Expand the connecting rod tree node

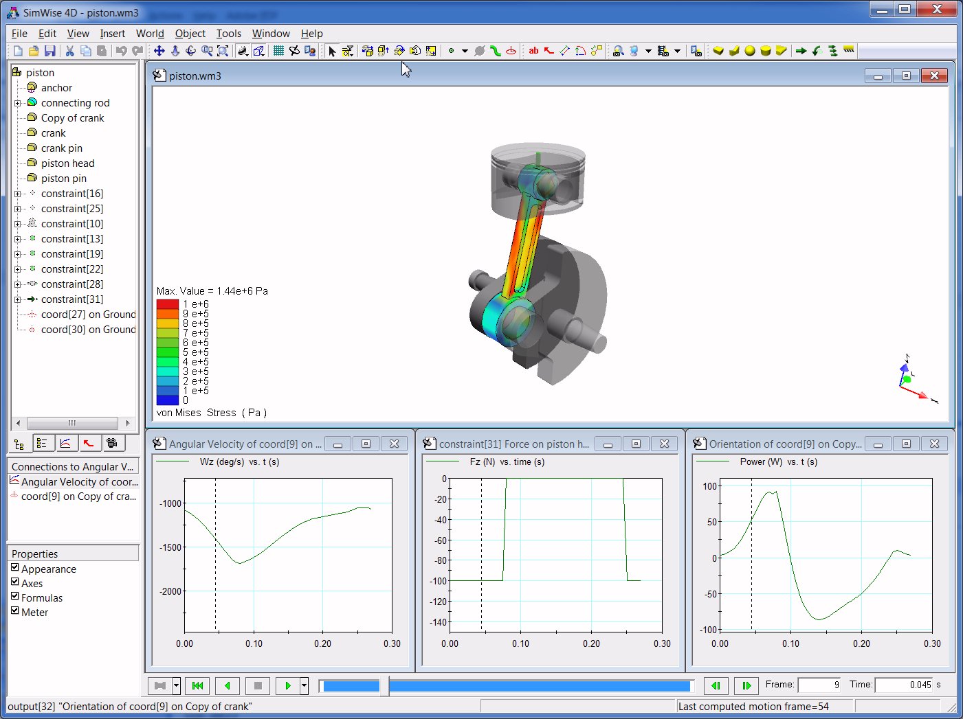point(18,103)
